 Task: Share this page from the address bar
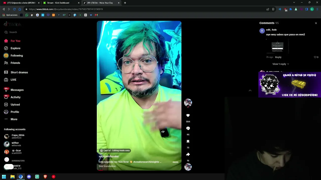click(x=268, y=9)
